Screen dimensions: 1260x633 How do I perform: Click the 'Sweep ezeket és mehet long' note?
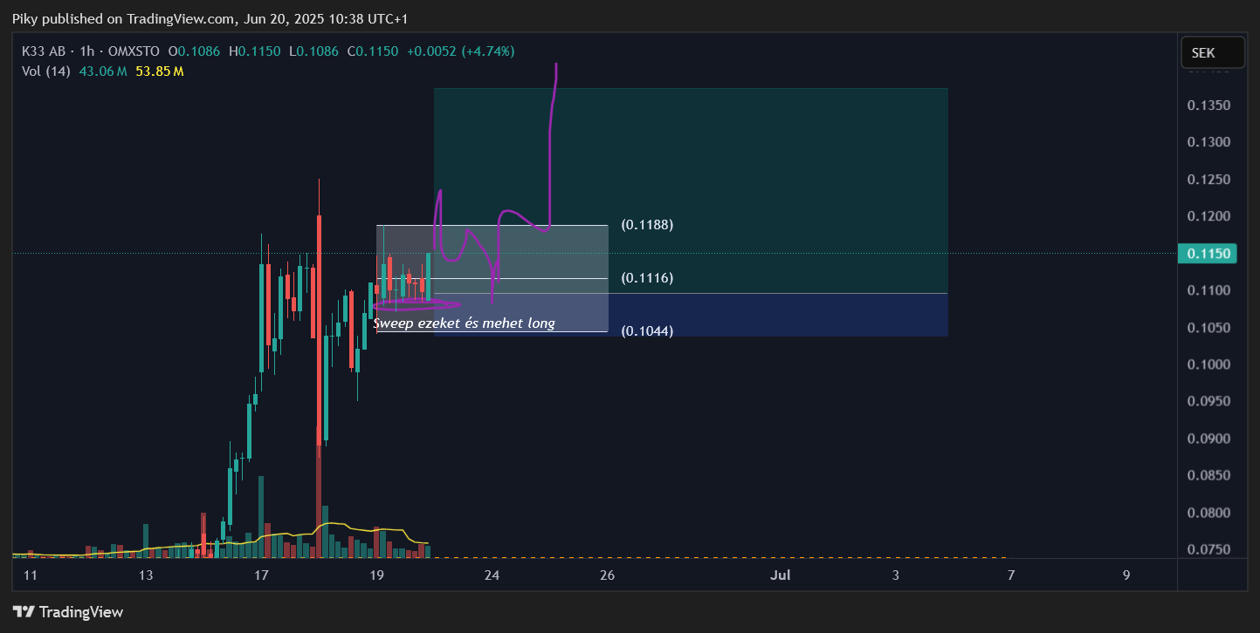click(464, 323)
